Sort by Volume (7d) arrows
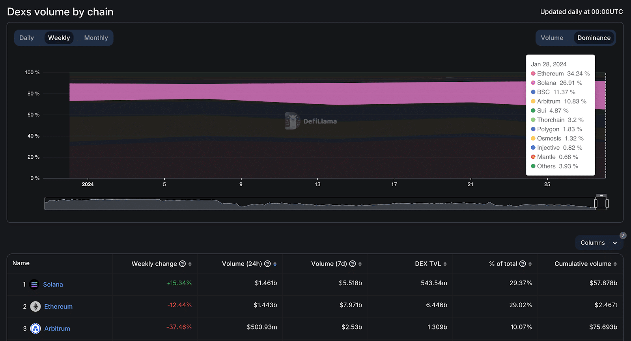This screenshot has height=341, width=631. (360, 264)
